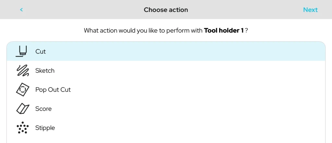Click empty space in the Sketch row
This screenshot has width=332, height=143.
point(195,71)
